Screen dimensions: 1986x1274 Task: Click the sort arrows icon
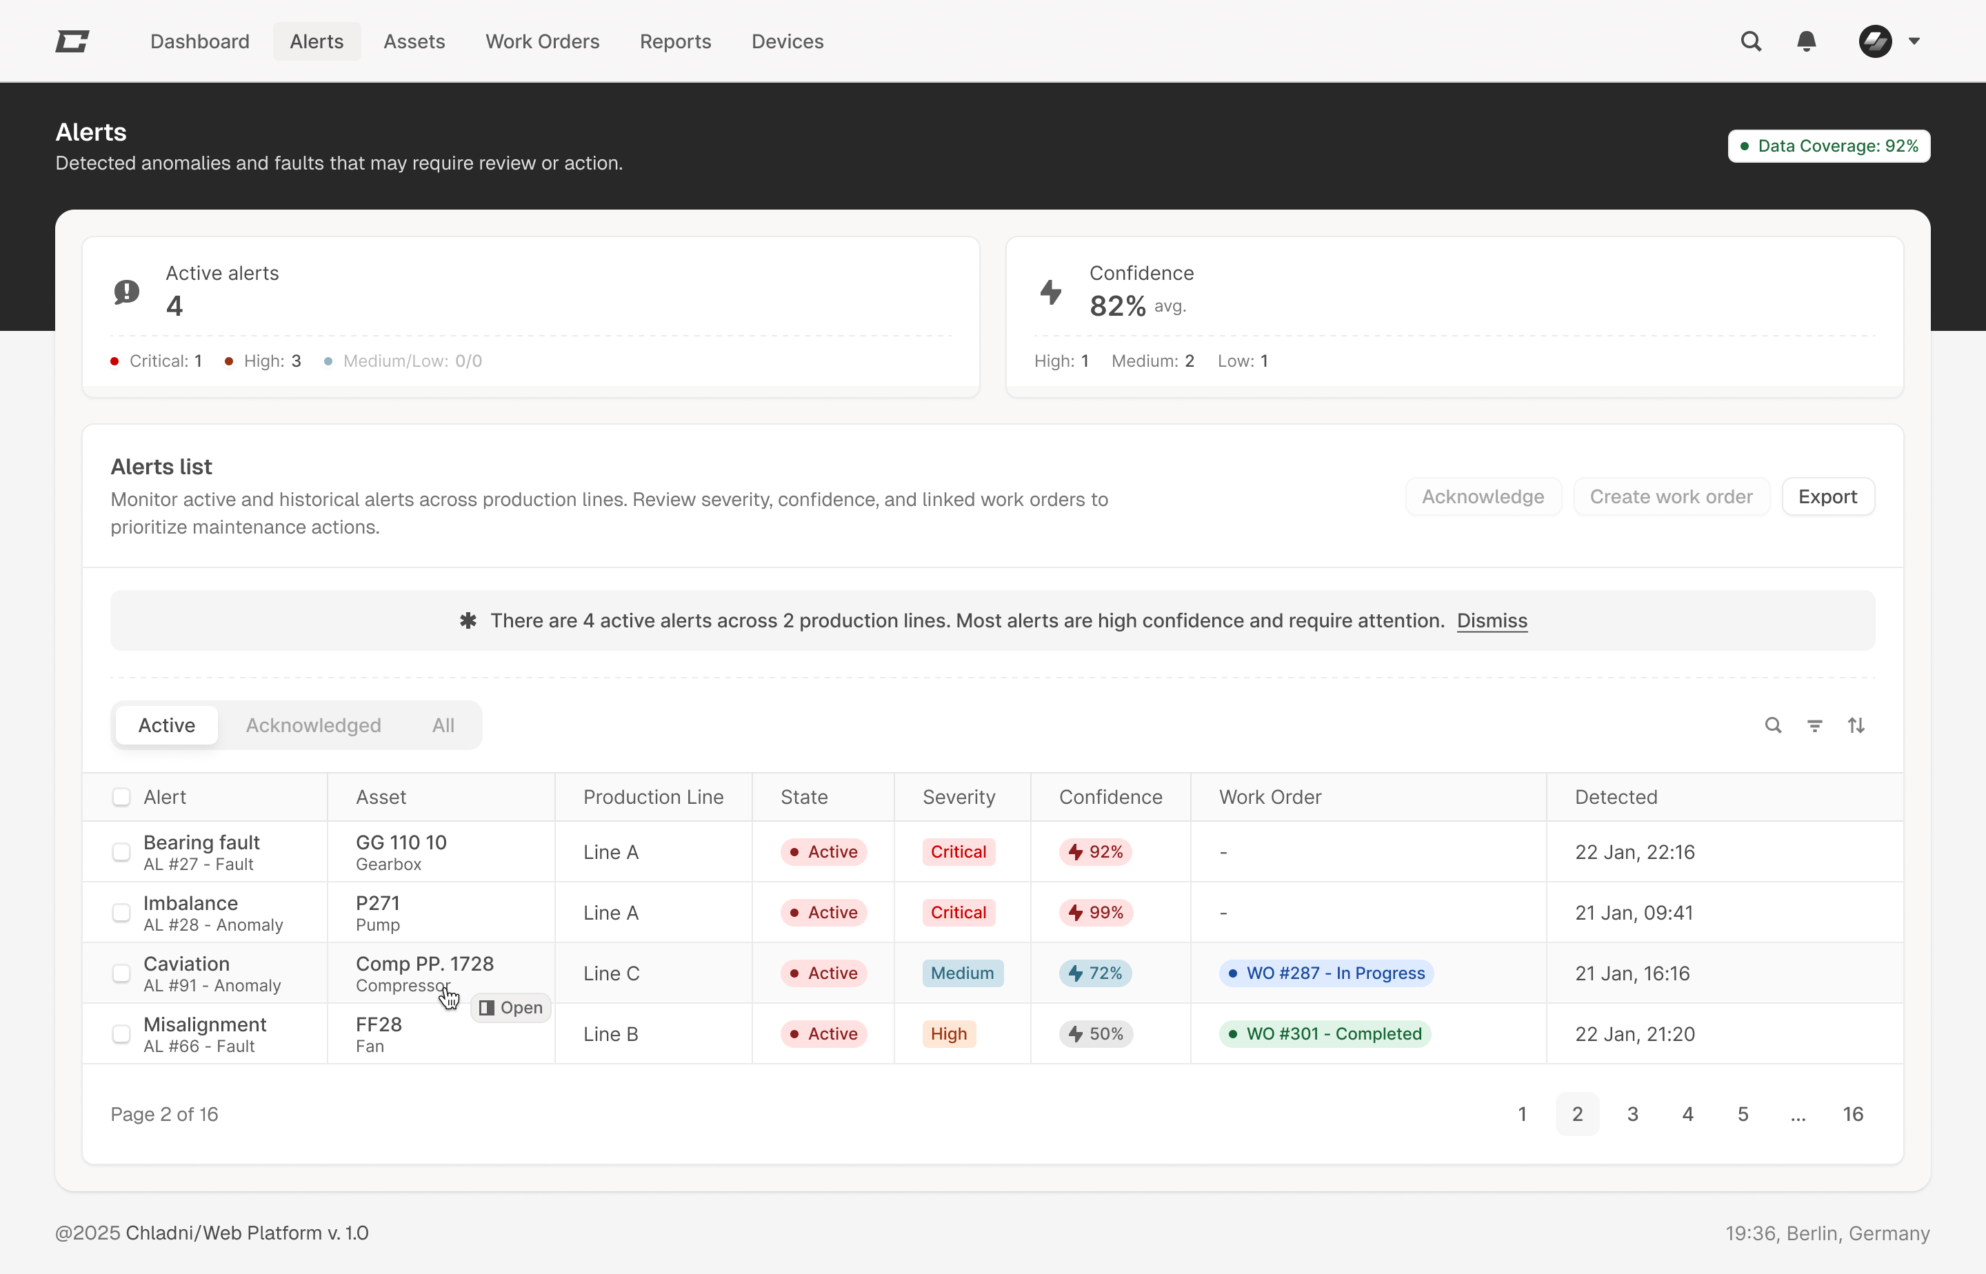(1856, 725)
